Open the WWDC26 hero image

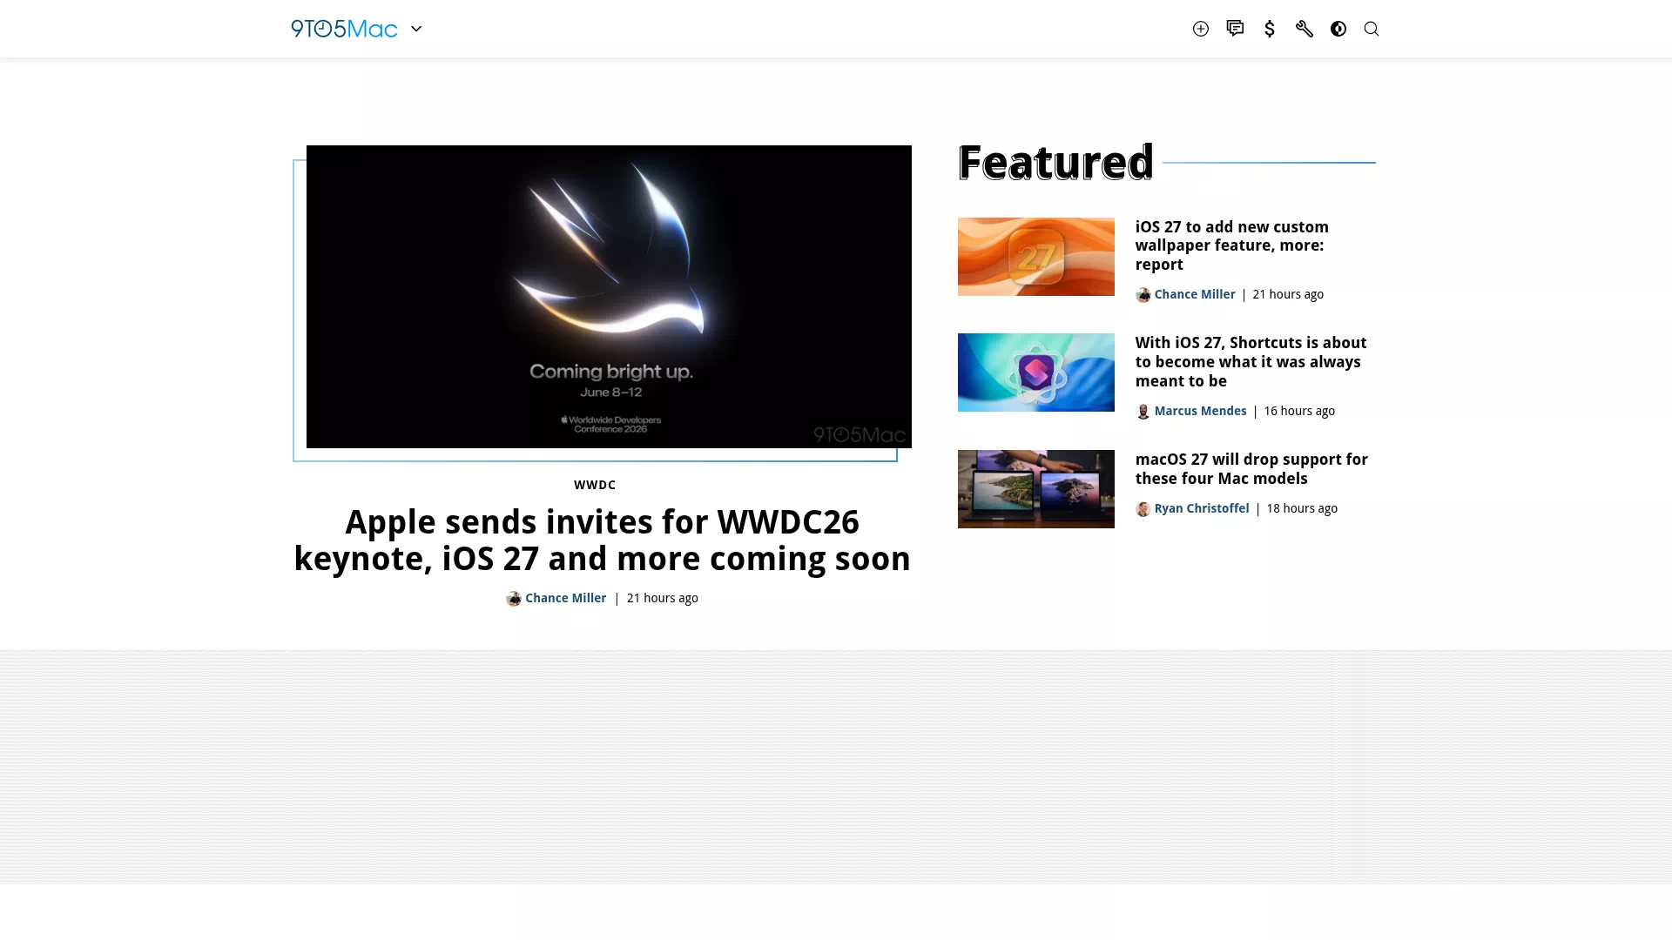(609, 297)
